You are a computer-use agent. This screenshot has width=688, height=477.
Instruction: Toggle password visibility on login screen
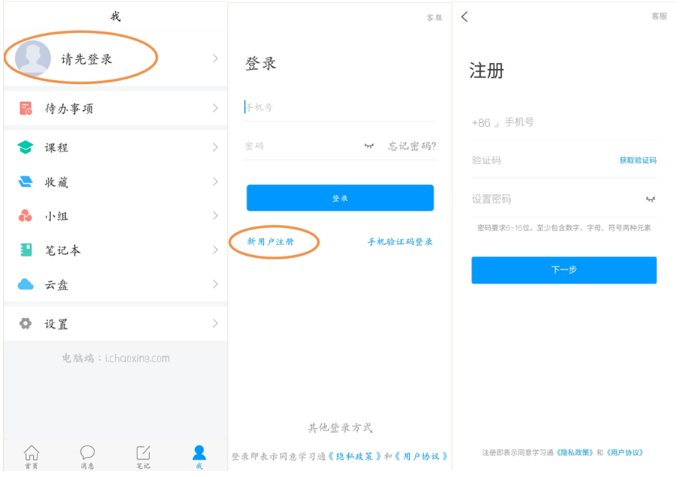pyautogui.click(x=369, y=146)
